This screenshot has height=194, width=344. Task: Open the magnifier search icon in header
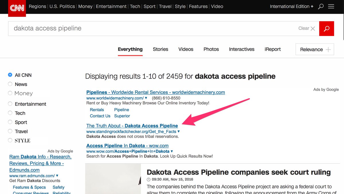(x=321, y=6)
